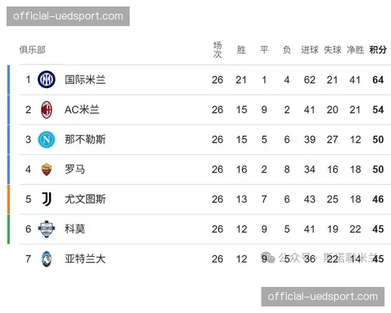Click the 俱乐部 column header
This screenshot has width=391, height=313.
coord(32,50)
